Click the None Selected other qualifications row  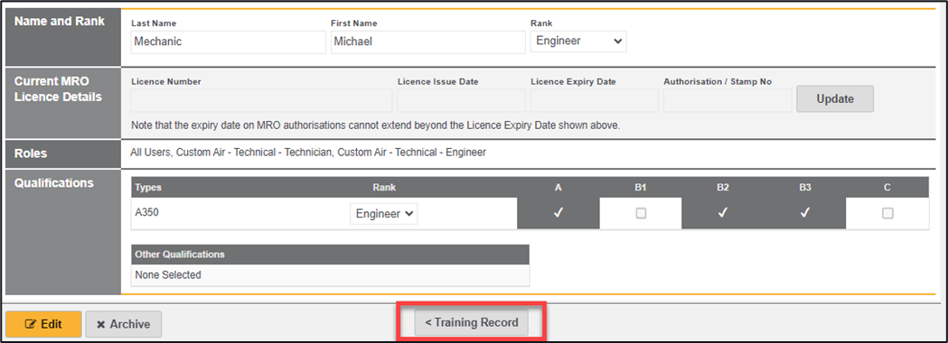pos(330,274)
